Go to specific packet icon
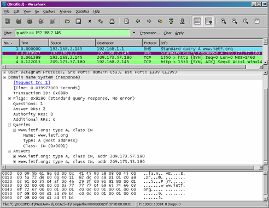The width and height of the screenshot is (269, 208). 160,21
